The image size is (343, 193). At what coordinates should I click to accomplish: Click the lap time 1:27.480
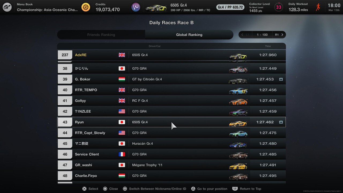pyautogui.click(x=268, y=143)
